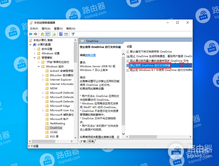219x166 pixels.
Task: Select 阻止通过按流量计费的连接来同步 setting
Action: pyautogui.click(x=159, y=61)
